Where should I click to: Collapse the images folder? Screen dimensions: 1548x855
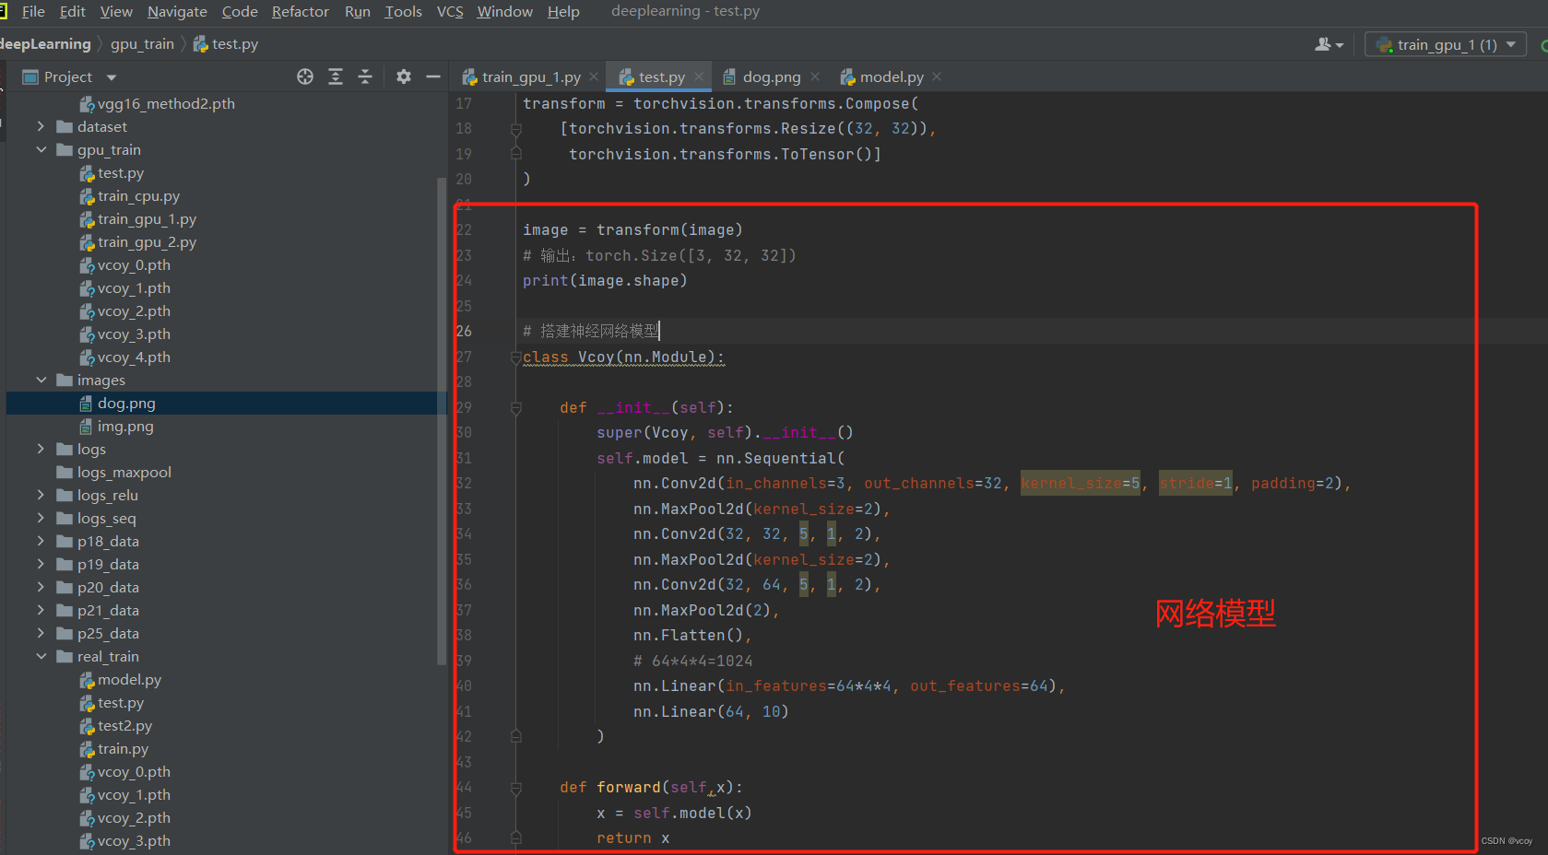click(41, 380)
